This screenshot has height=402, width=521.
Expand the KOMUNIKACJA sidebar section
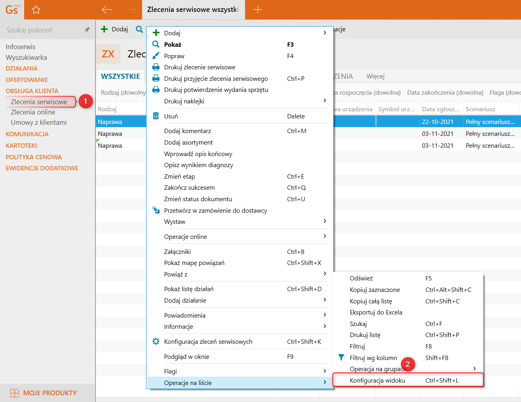pos(27,134)
